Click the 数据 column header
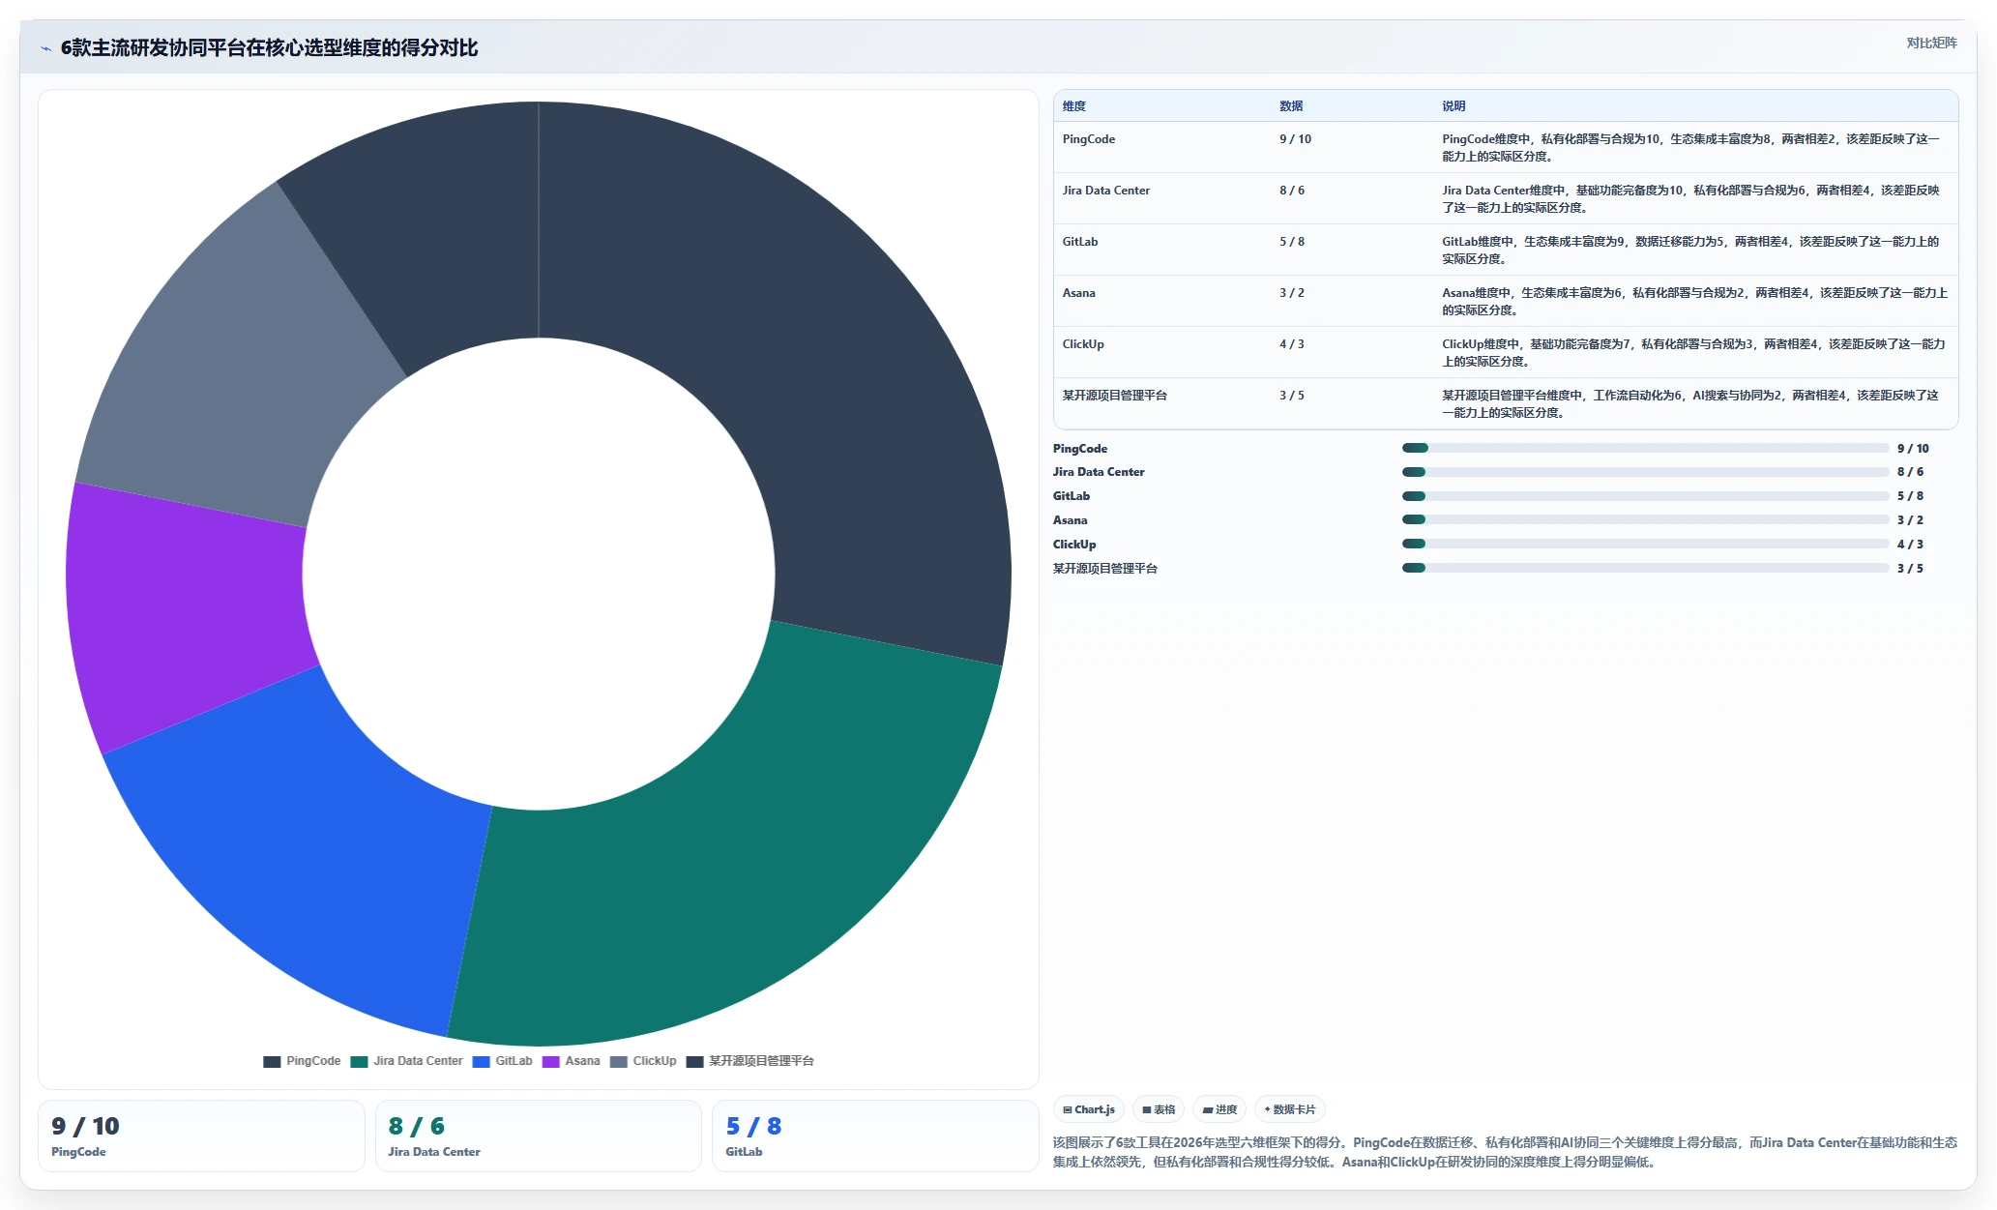1997x1210 pixels. [1291, 106]
